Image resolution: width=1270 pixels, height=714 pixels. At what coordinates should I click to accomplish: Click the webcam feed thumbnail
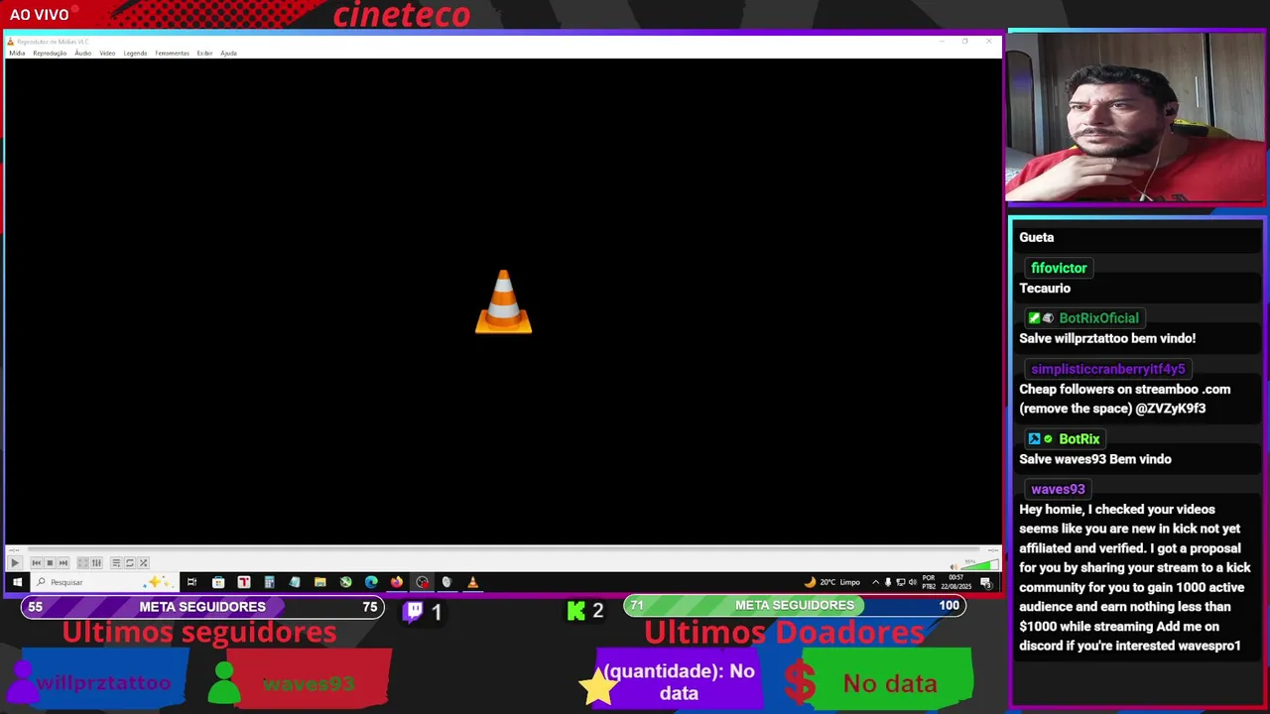1136,117
